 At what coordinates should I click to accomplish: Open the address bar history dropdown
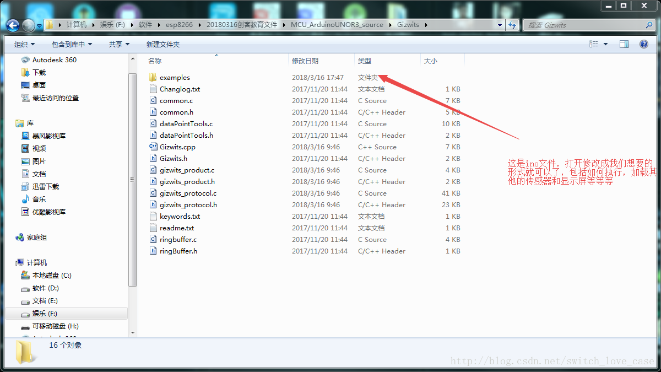[x=500, y=25]
